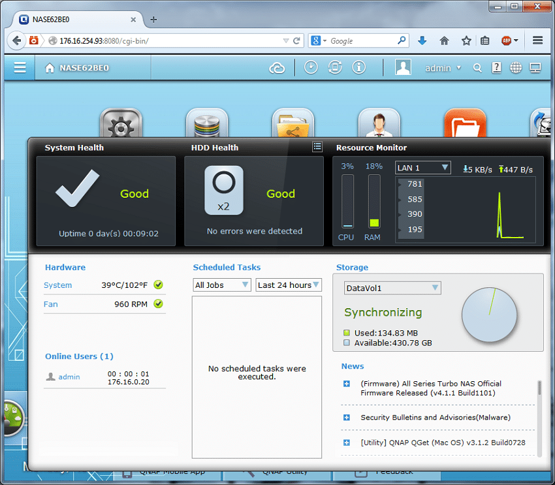Open the language globe icon
The height and width of the screenshot is (485, 555).
516,68
